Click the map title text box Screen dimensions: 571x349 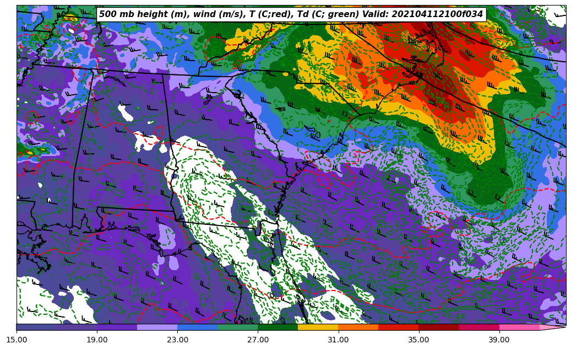pyautogui.click(x=291, y=14)
